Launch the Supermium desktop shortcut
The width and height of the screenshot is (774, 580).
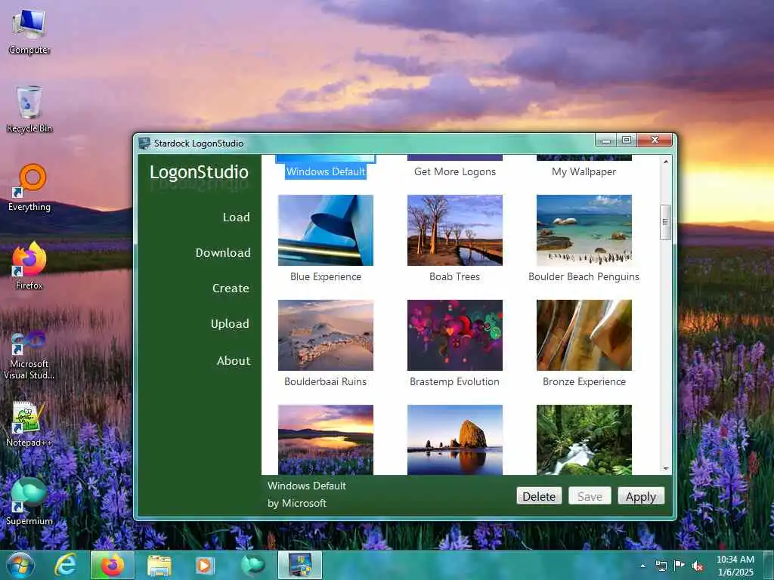pos(29,501)
